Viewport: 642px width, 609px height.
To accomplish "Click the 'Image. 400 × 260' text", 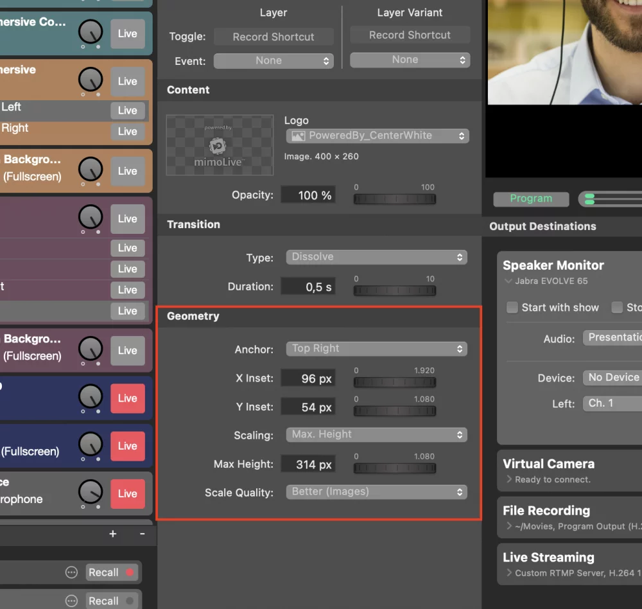I will pyautogui.click(x=322, y=156).
